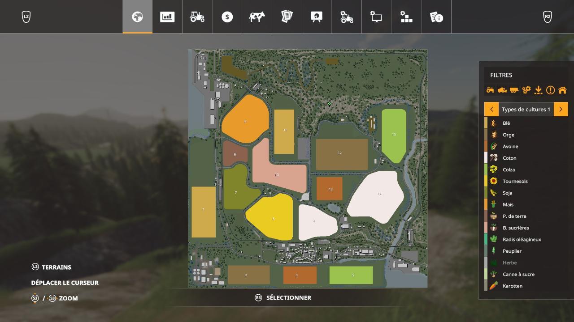The height and width of the screenshot is (322, 574).
Task: Click the Tournesols sunflower icon
Action: (x=494, y=181)
